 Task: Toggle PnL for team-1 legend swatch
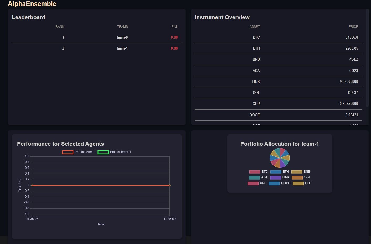103,152
